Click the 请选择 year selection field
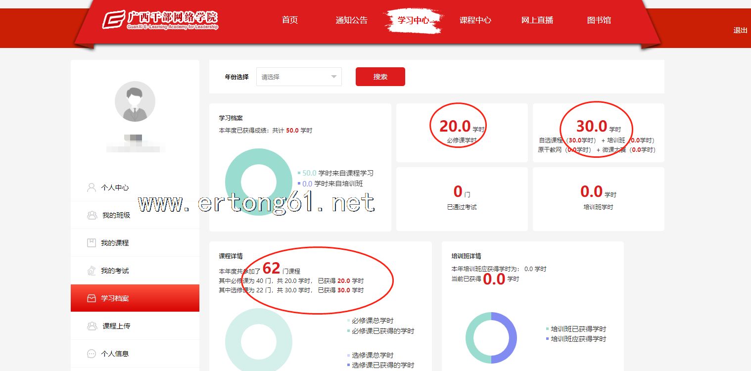This screenshot has height=371, width=751. 292,77
